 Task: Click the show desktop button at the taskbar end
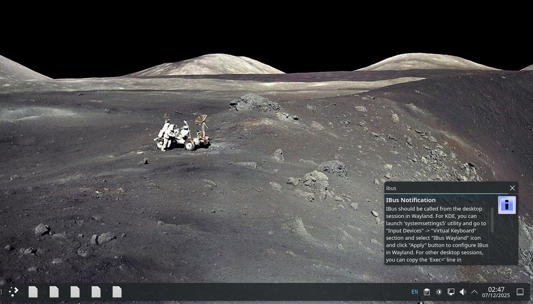click(520, 292)
